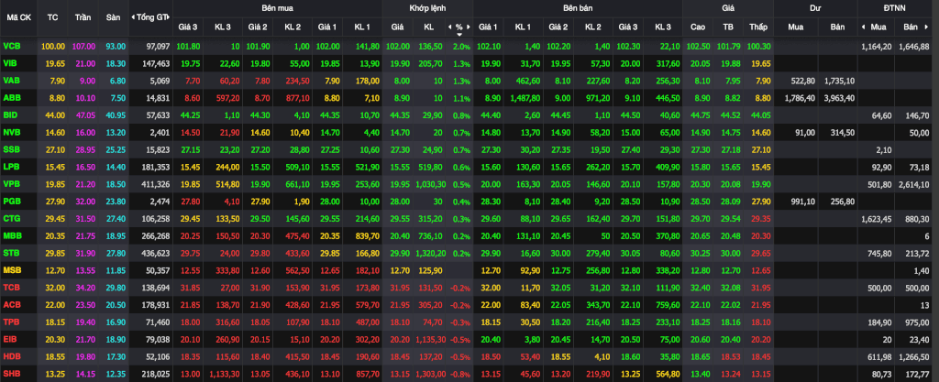
Task: Open the TPB stock symbol
Action: point(11,322)
